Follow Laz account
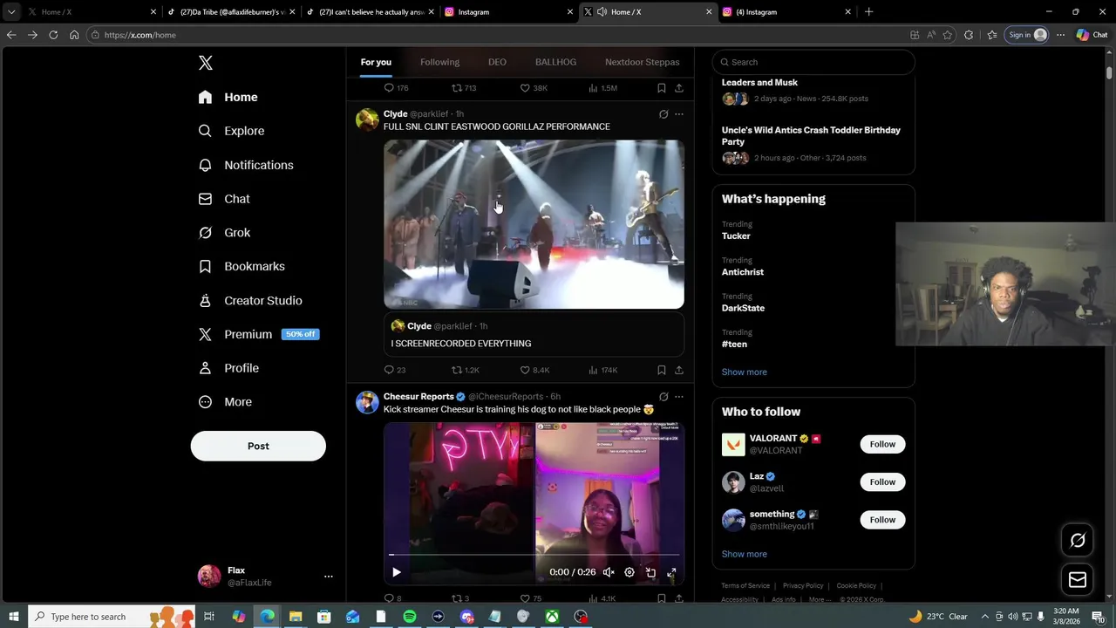 882,482
